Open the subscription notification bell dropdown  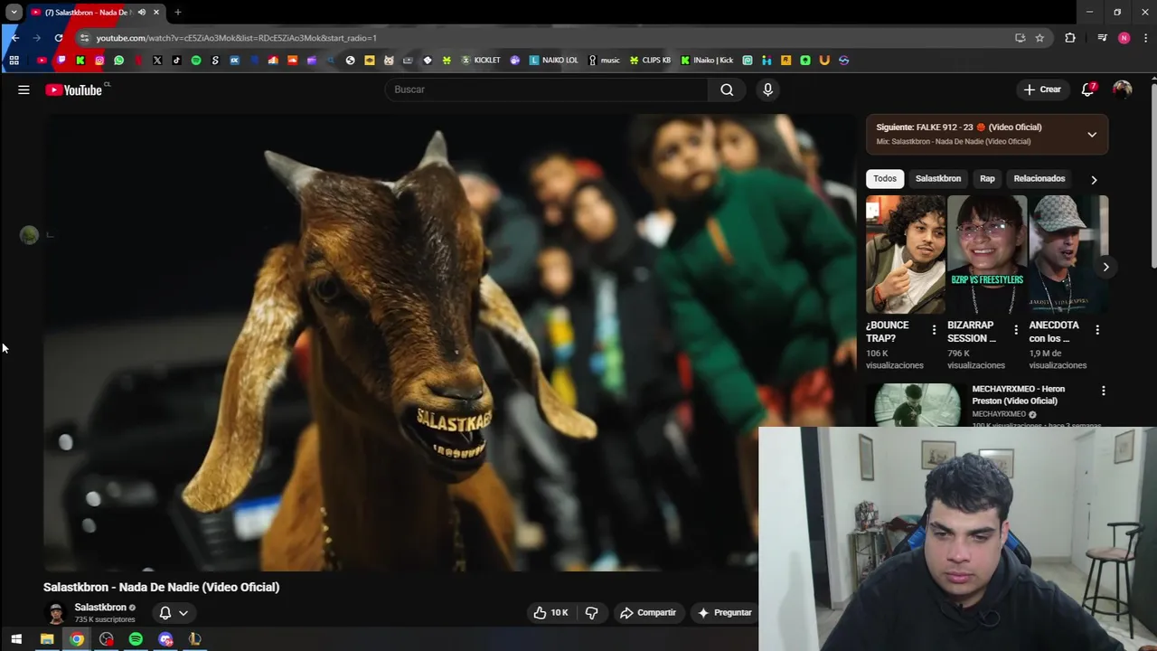click(174, 612)
